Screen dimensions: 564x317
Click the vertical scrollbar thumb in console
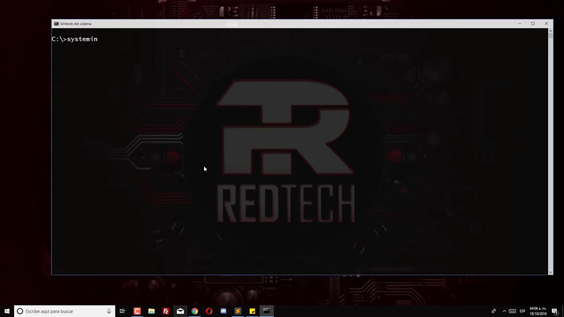(x=550, y=36)
